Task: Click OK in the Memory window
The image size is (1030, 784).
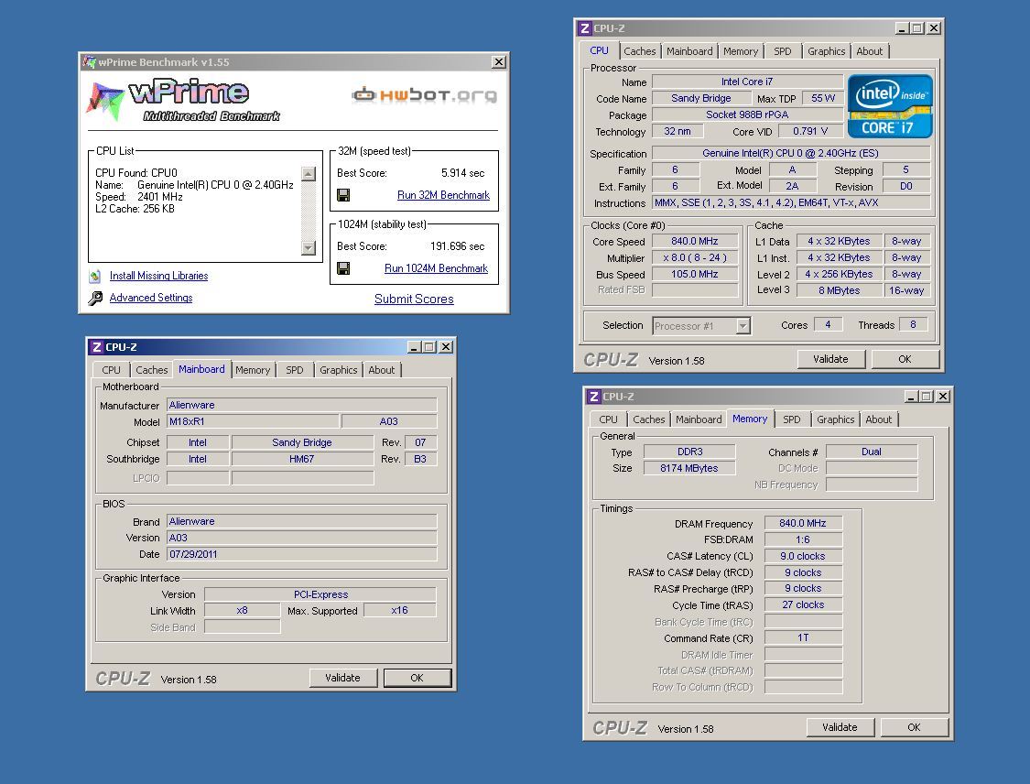Action: 914,727
